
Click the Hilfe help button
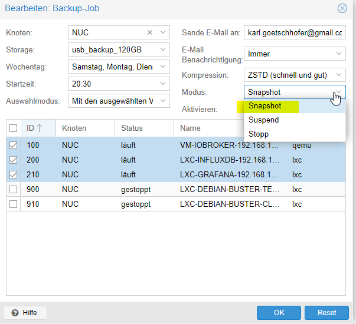(25, 313)
